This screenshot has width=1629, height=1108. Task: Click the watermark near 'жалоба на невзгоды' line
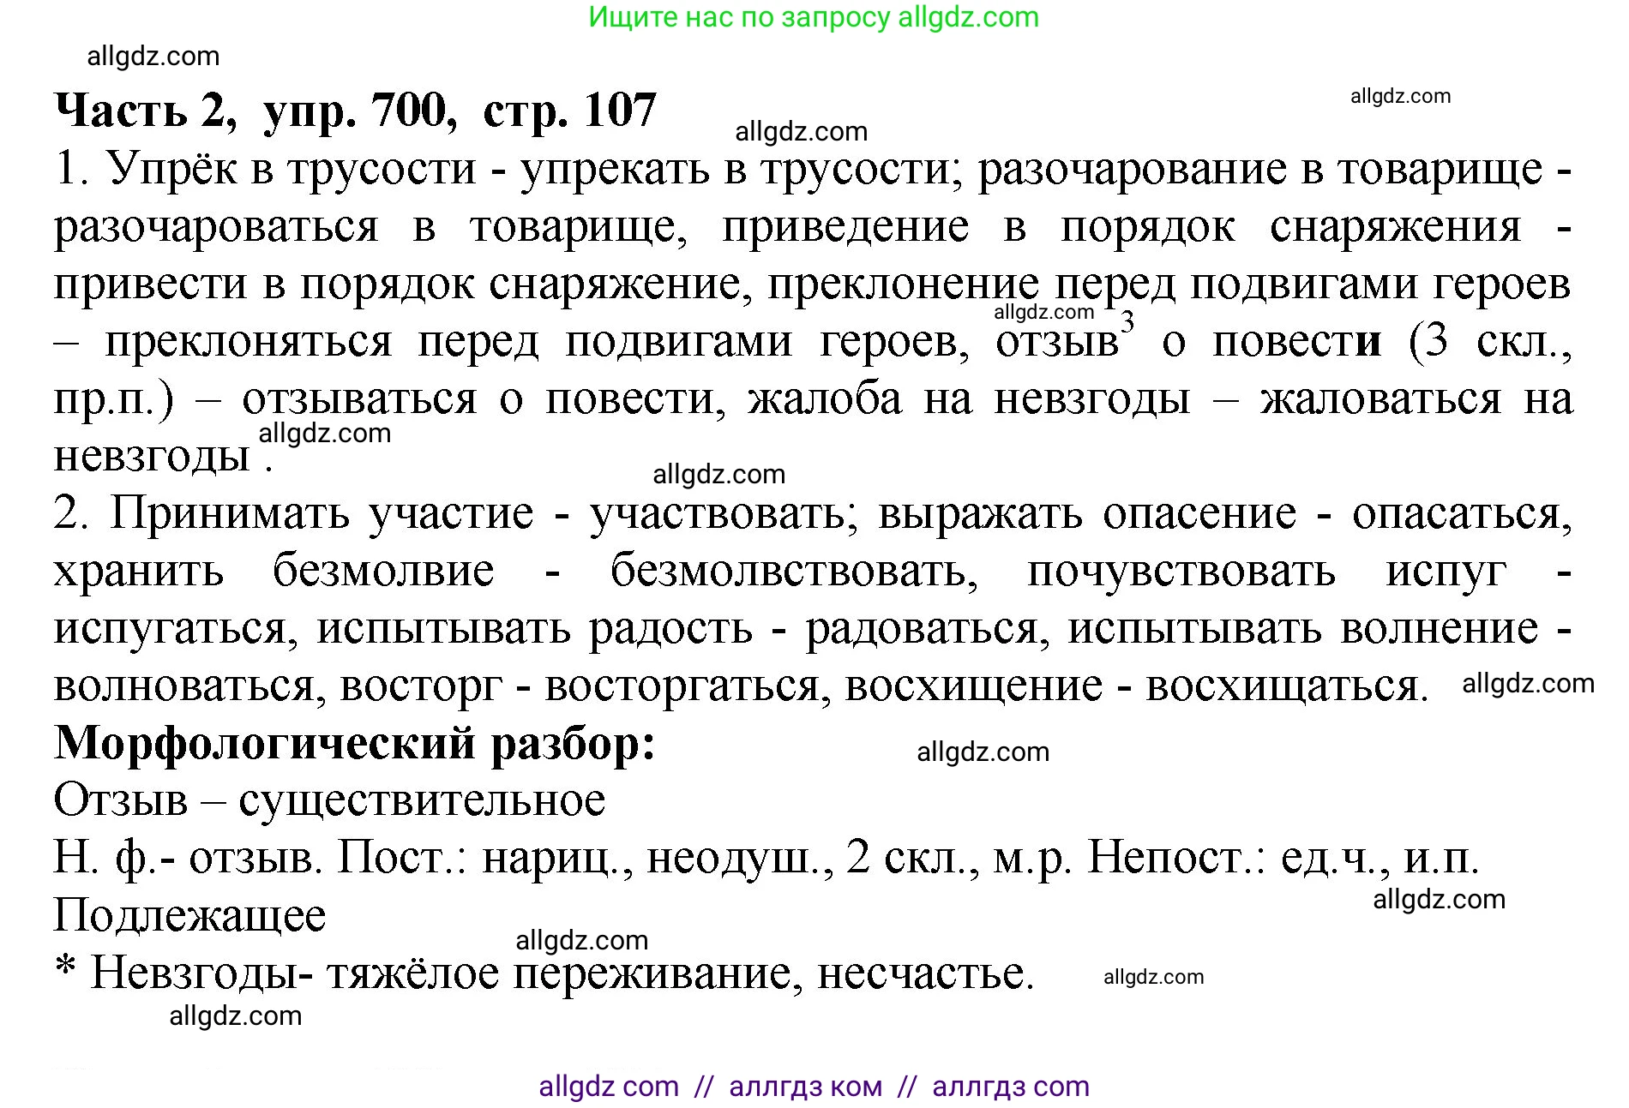pyautogui.click(x=324, y=434)
